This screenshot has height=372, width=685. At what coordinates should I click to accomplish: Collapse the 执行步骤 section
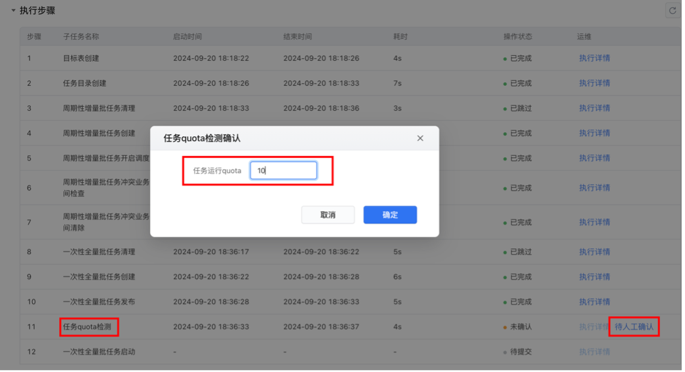point(14,10)
